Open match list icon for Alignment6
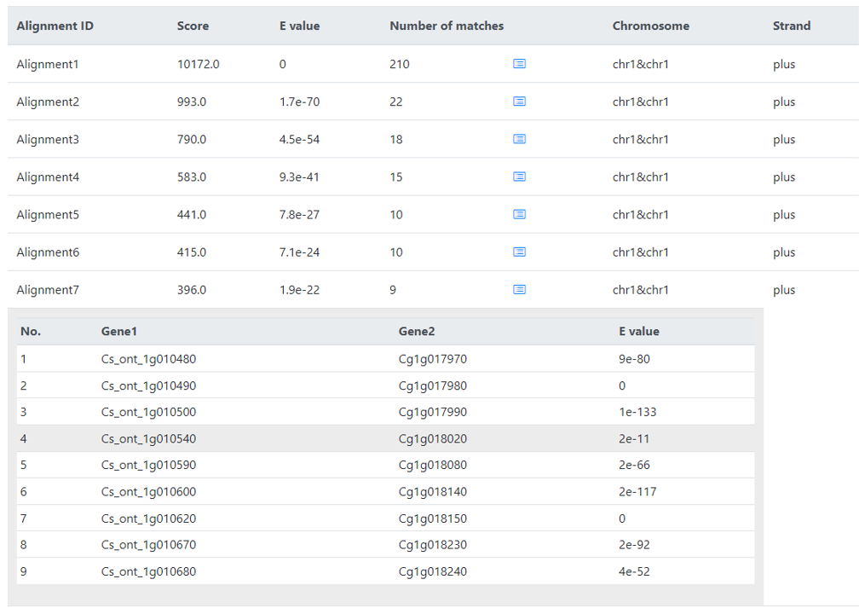Image resolution: width=865 pixels, height=614 pixels. pyautogui.click(x=519, y=252)
